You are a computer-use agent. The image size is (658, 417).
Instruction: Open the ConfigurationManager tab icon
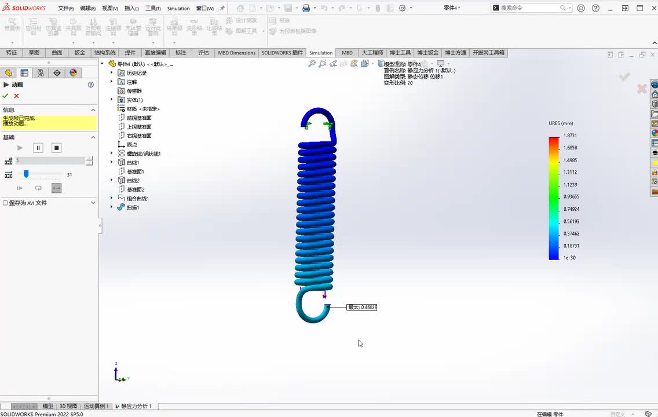[41, 73]
